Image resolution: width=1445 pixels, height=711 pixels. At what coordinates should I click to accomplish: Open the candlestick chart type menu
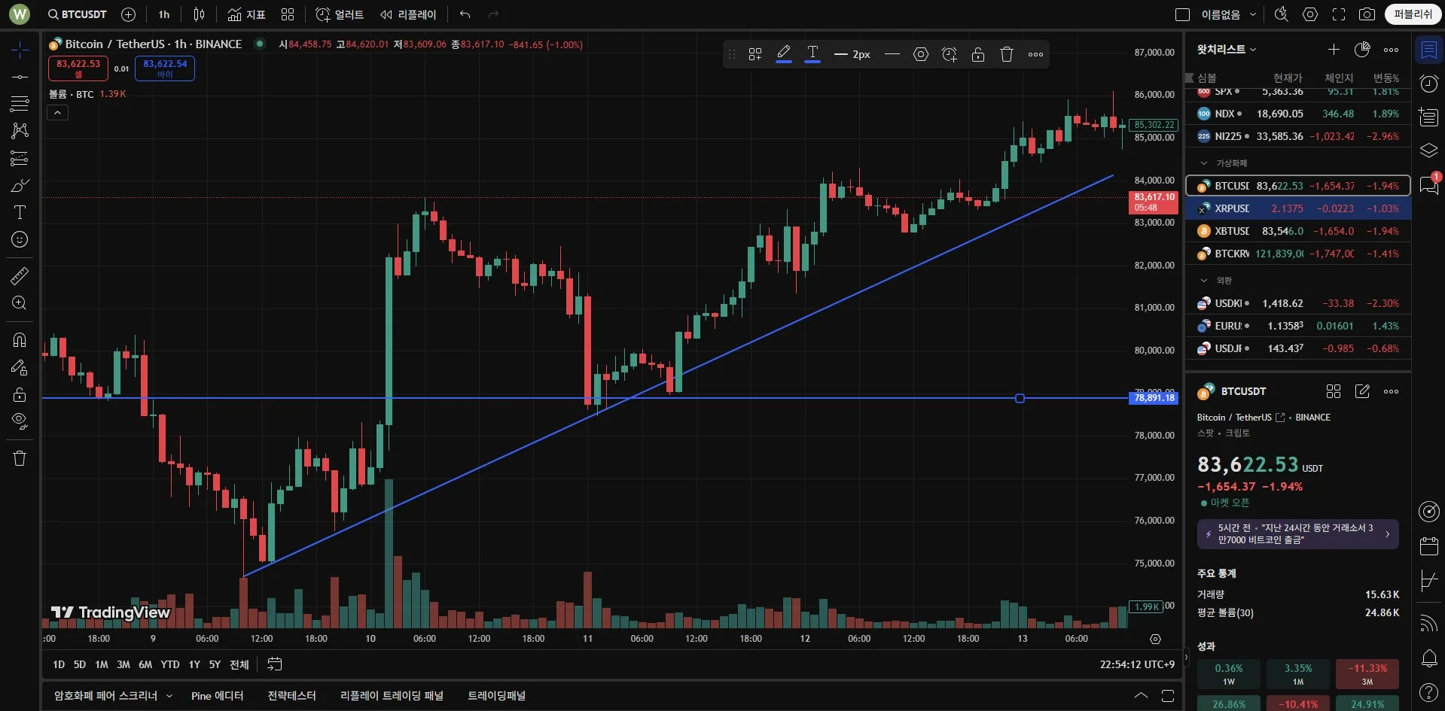pos(199,14)
